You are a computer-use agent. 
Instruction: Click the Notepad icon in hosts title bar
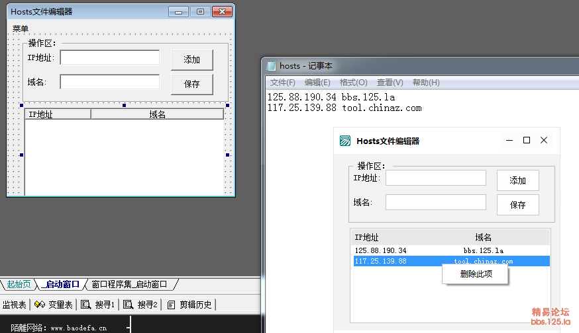coord(271,65)
